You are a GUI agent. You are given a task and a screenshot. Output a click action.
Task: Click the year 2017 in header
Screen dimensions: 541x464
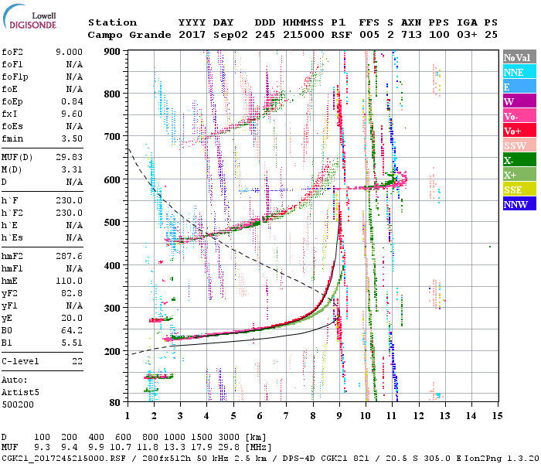tap(192, 35)
